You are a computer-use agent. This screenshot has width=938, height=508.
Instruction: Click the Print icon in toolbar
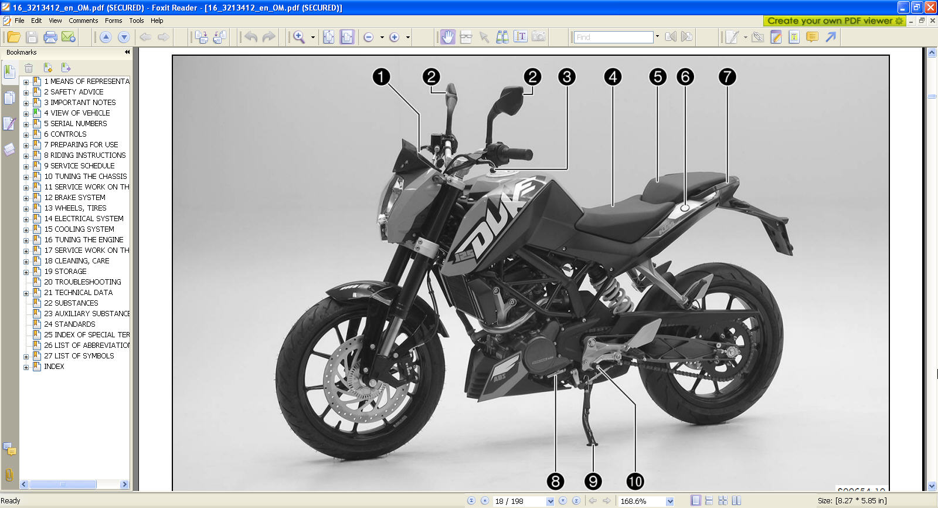[x=50, y=37]
